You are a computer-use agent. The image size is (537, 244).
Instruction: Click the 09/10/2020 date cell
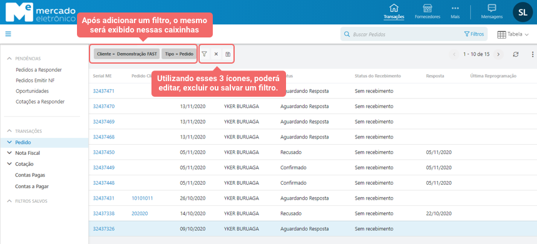coord(193,228)
